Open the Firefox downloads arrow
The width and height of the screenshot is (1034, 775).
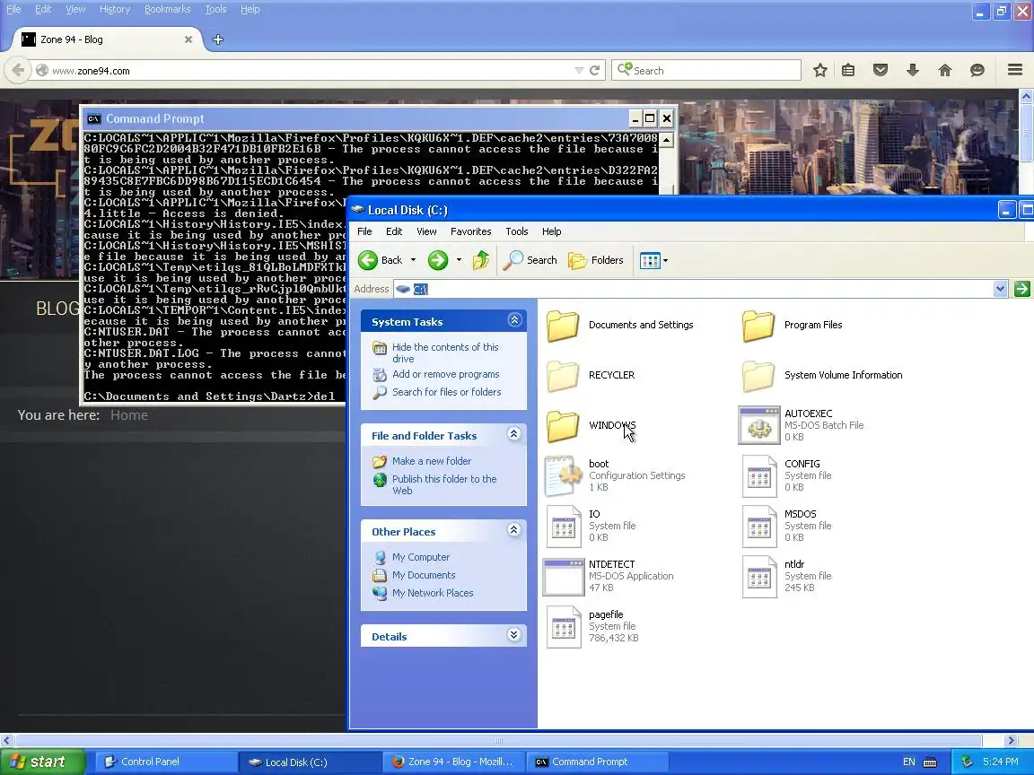[x=913, y=70]
